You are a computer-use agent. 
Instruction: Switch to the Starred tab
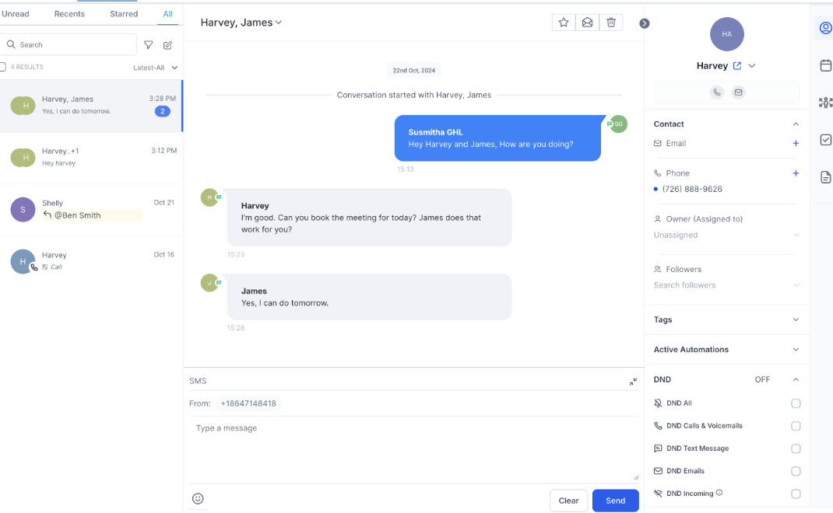(x=124, y=14)
